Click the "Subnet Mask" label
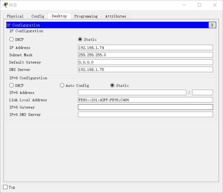223x193 pixels. 21,55
